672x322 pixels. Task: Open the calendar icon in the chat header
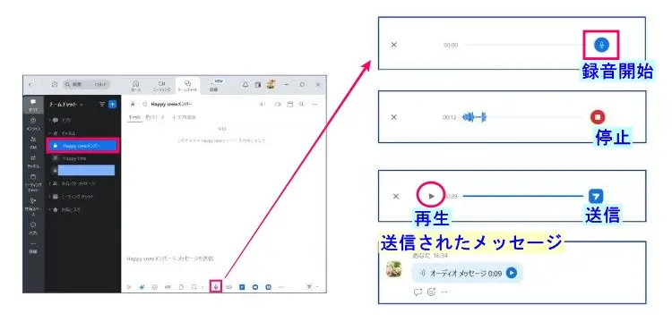pos(289,104)
